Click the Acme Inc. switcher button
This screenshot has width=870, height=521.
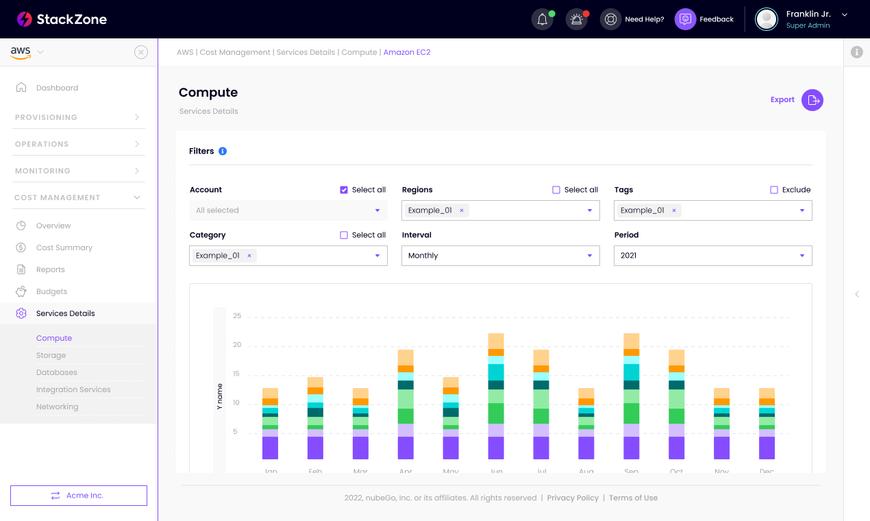78,496
